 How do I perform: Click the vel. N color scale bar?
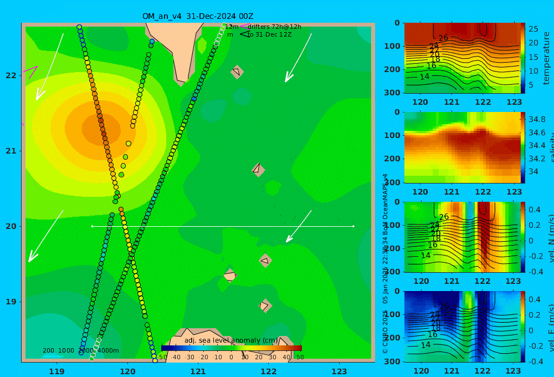tap(523, 237)
